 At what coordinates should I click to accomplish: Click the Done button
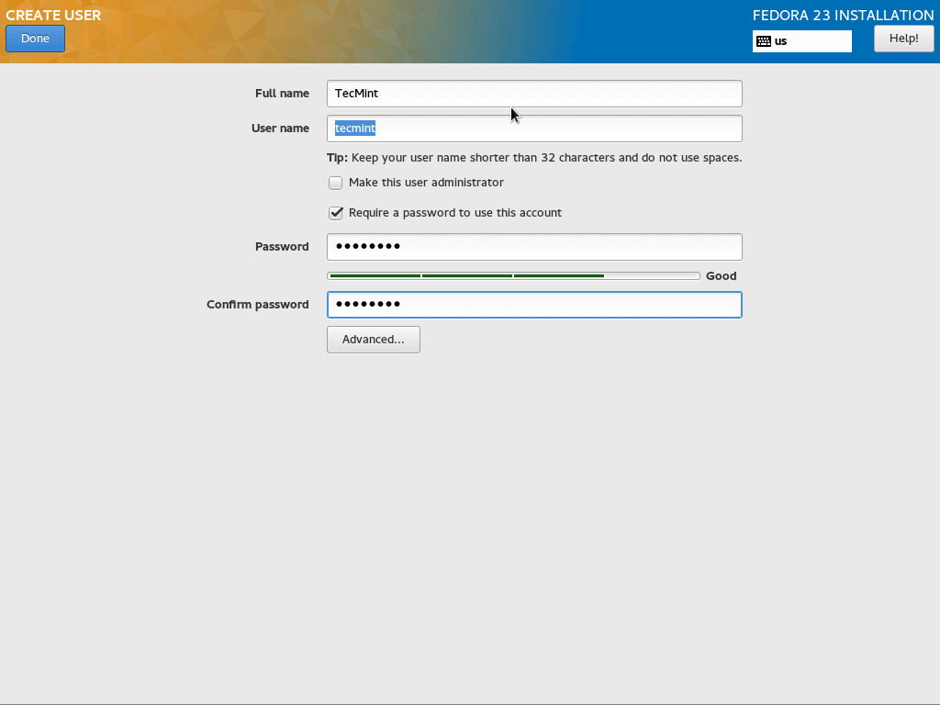pyautogui.click(x=36, y=39)
